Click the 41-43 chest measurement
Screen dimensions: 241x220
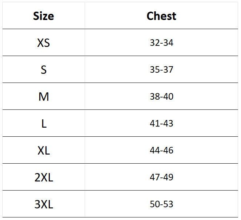pos(161,124)
